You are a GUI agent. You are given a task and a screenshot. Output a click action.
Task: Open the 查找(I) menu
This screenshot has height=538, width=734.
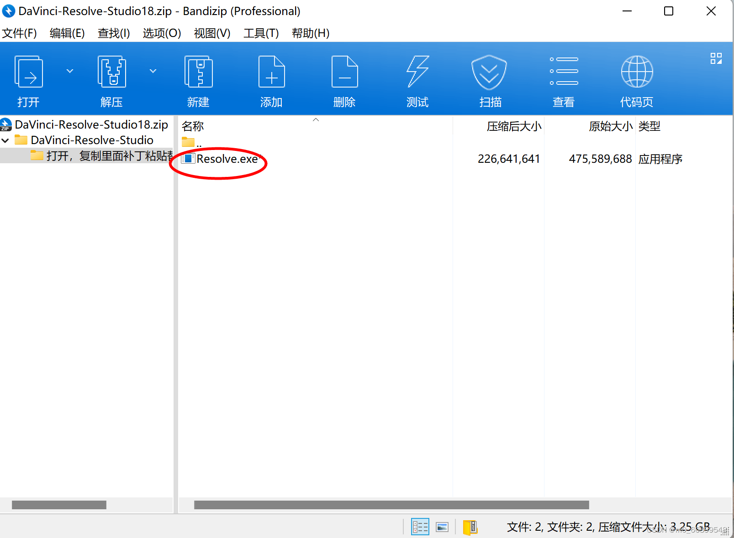pos(114,33)
